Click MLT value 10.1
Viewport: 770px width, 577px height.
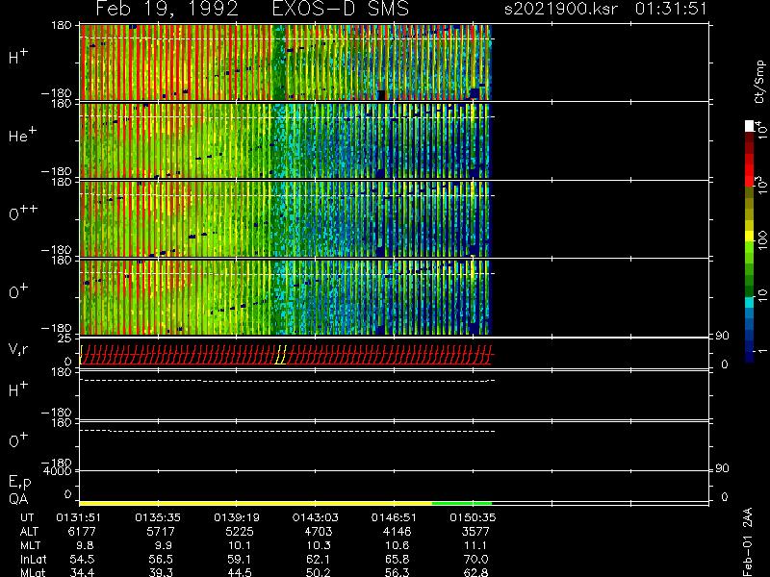240,545
